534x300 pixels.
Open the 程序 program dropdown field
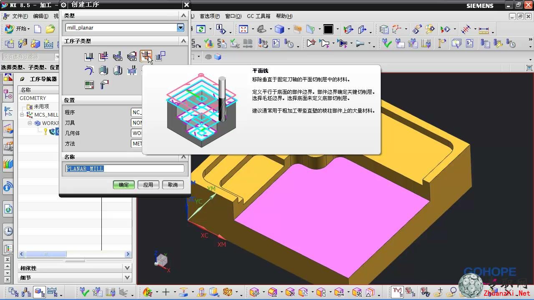click(x=137, y=112)
